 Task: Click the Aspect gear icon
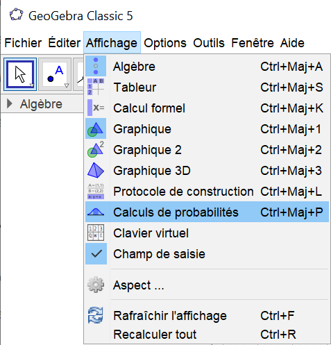[x=96, y=285]
